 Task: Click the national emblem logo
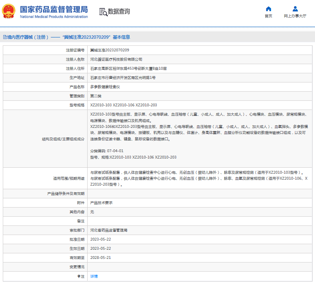point(9,11)
